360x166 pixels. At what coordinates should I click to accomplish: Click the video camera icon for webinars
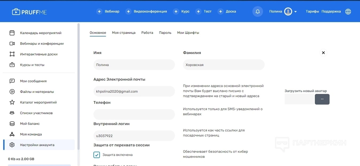pos(12,44)
